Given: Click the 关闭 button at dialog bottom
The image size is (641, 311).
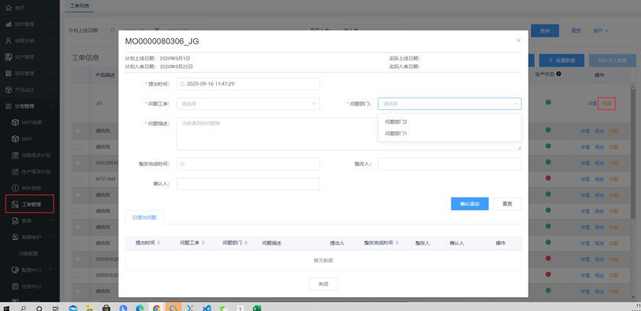Looking at the screenshot, I should [x=323, y=283].
